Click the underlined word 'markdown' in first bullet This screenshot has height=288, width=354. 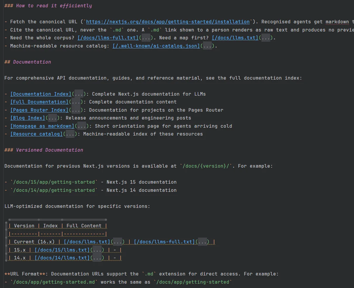tap(337, 22)
